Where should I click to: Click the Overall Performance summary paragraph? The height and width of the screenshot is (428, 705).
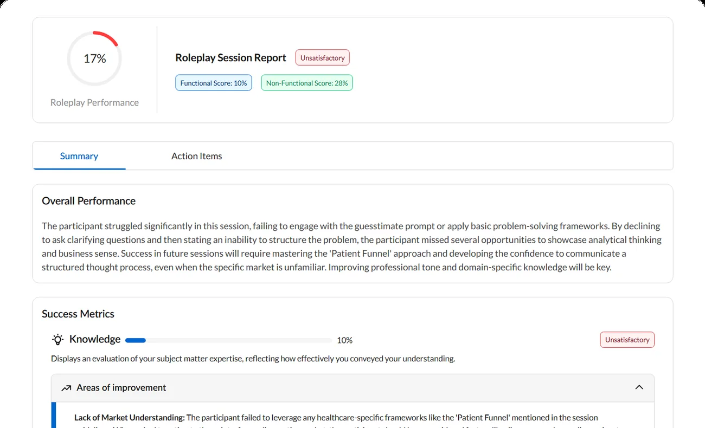pos(351,247)
